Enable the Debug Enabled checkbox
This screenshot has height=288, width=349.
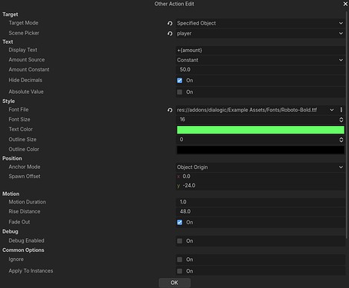pyautogui.click(x=180, y=241)
